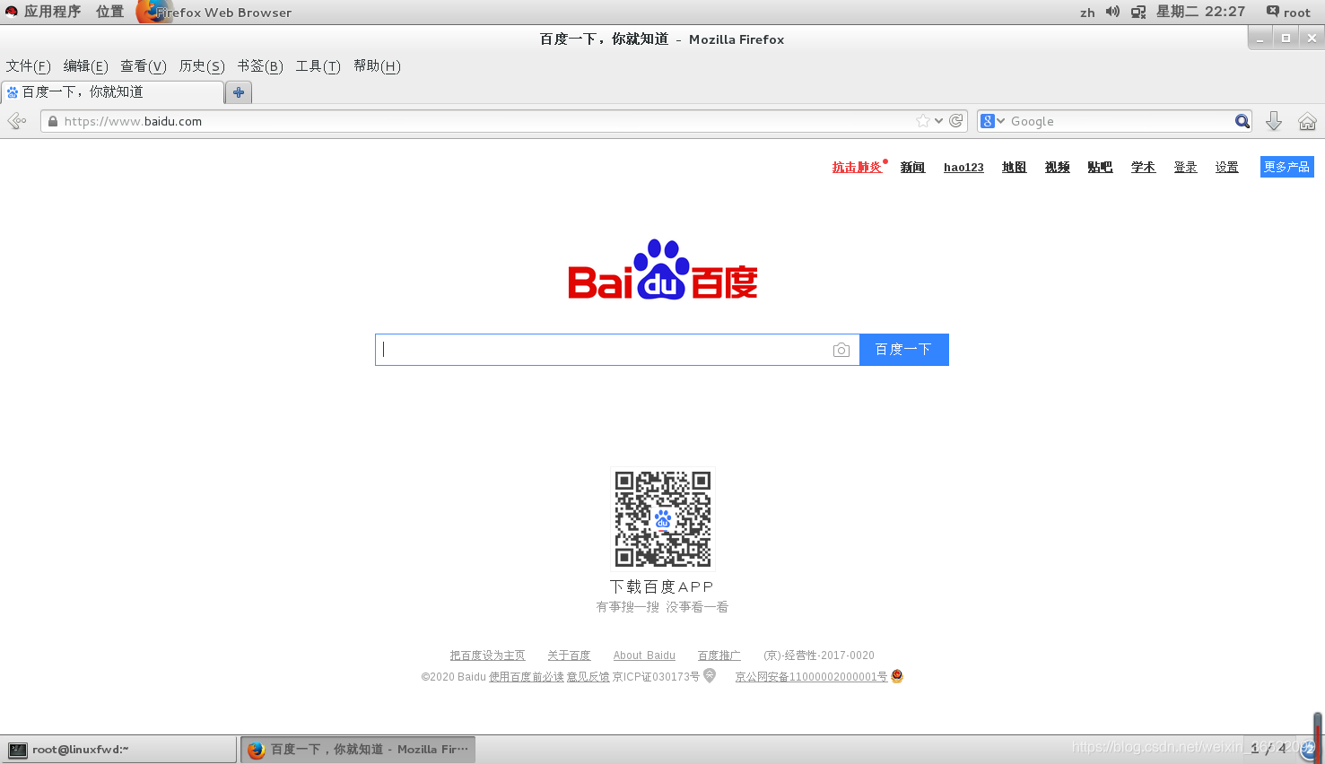This screenshot has width=1325, height=764.
Task: Open the 更多产品 button
Action: (x=1286, y=167)
